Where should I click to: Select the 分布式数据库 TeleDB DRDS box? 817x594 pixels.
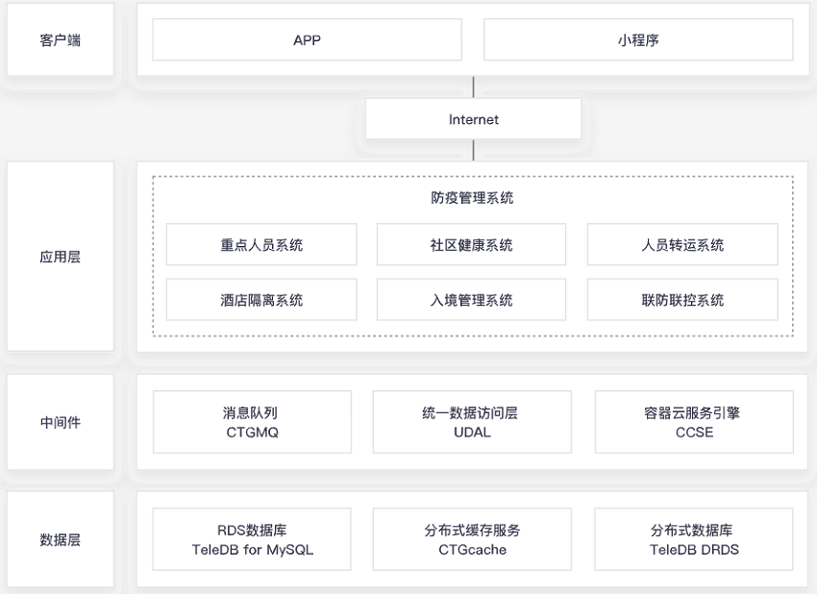tap(694, 539)
